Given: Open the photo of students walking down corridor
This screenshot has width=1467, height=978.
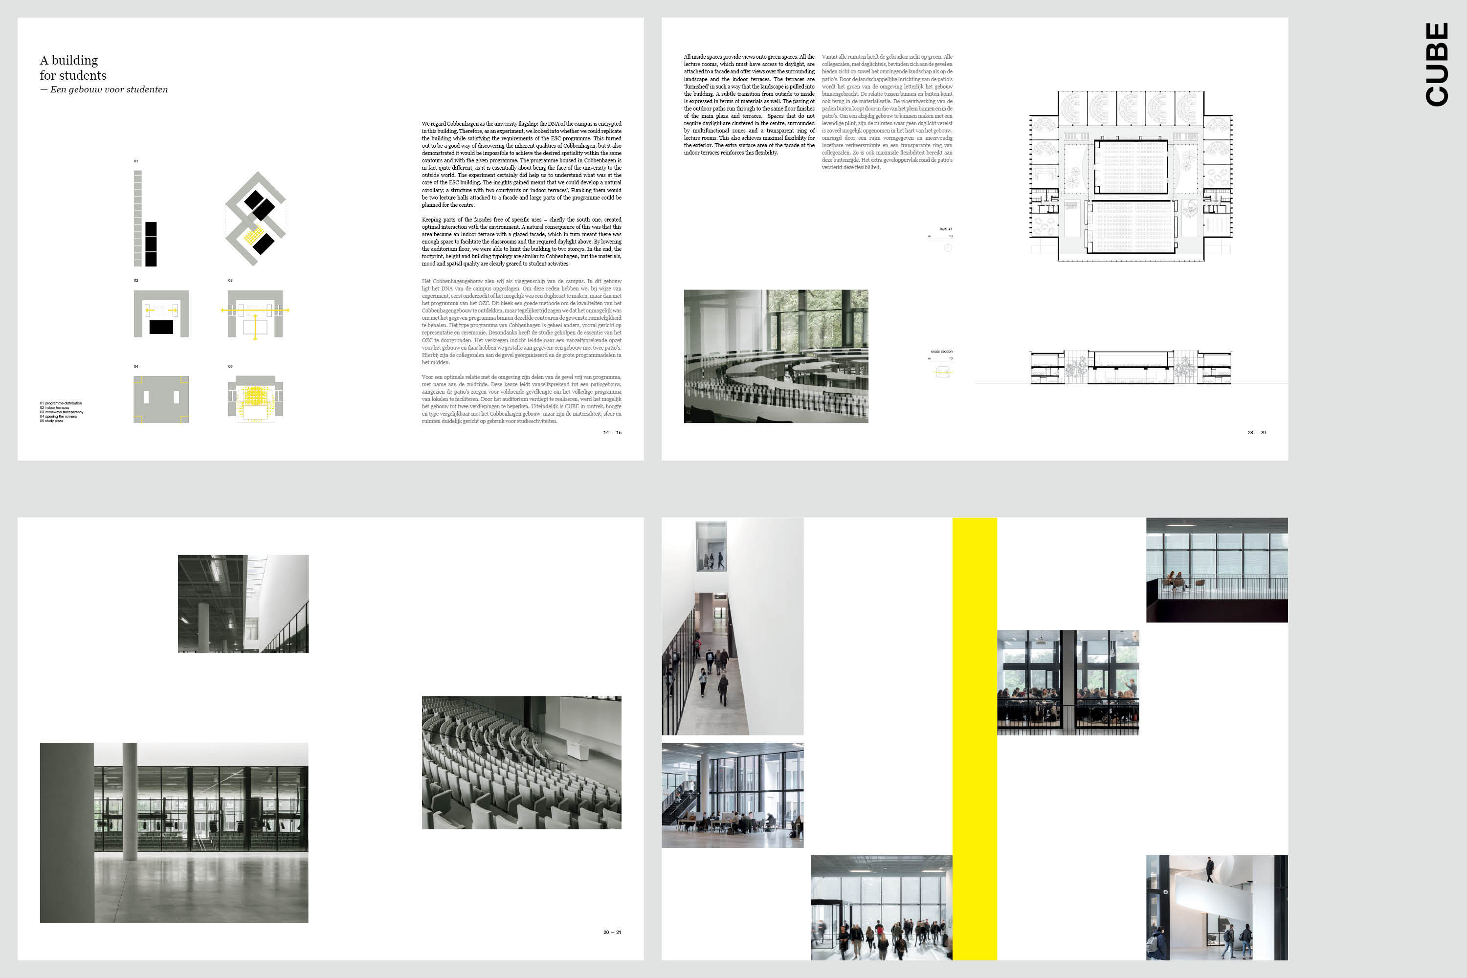Looking at the screenshot, I should click(732, 625).
